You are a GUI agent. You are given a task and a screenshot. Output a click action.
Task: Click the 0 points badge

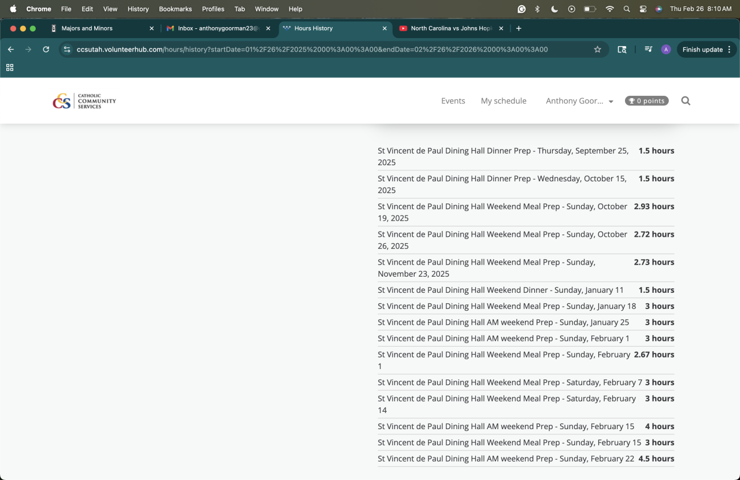[x=646, y=101]
